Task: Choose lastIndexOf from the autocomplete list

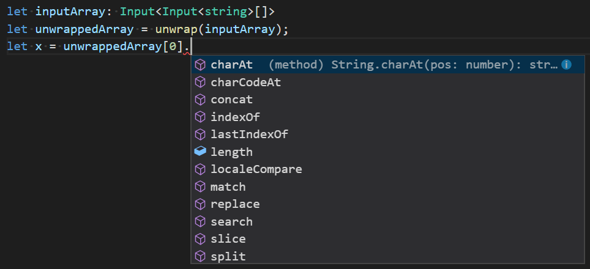Action: coord(387,134)
